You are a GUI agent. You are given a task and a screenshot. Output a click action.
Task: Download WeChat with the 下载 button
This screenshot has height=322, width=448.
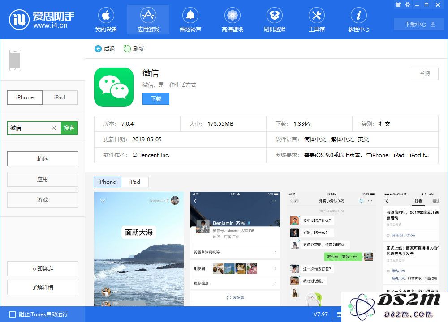click(156, 99)
